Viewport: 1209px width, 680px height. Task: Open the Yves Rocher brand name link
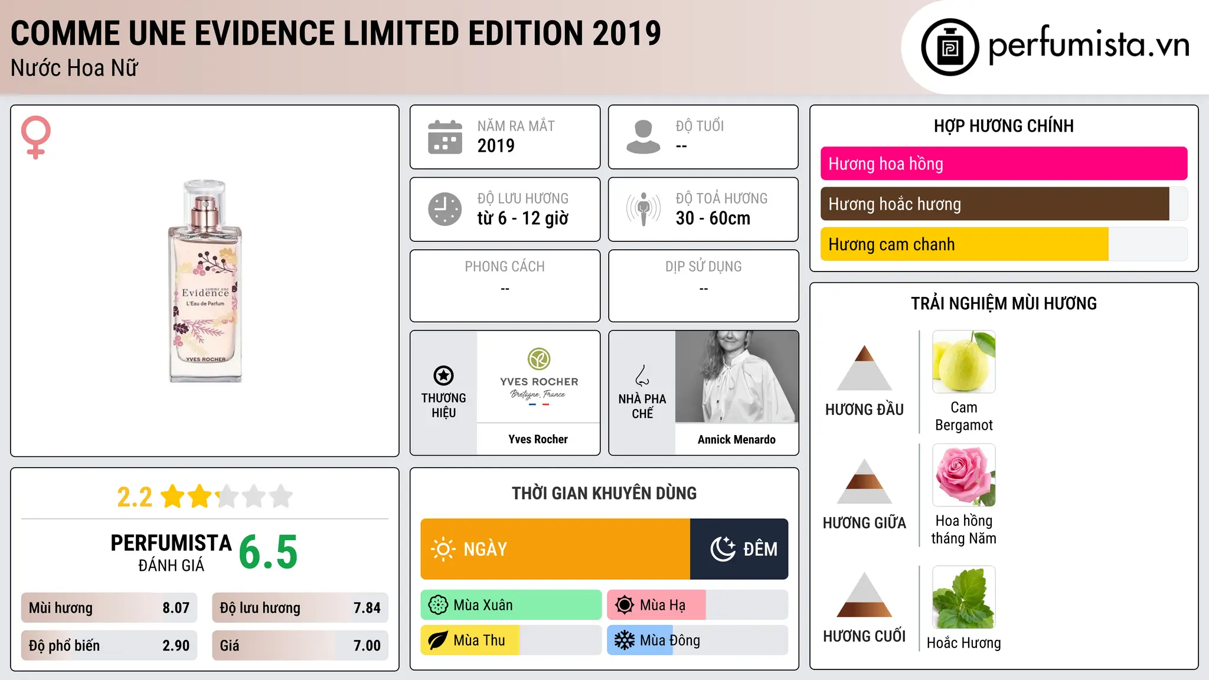[538, 439]
